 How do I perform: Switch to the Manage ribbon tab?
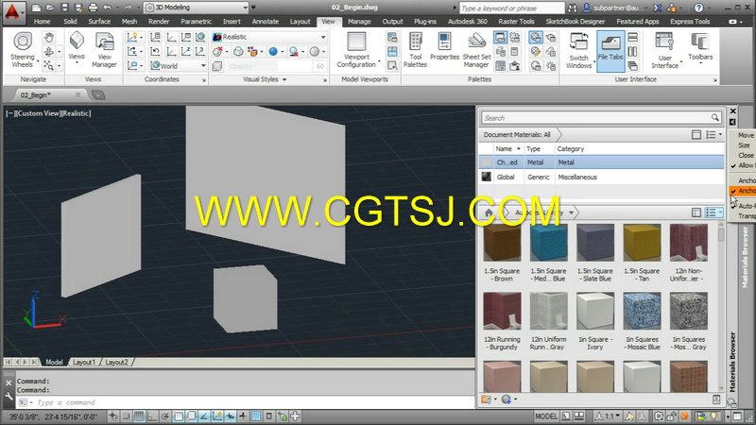[359, 21]
